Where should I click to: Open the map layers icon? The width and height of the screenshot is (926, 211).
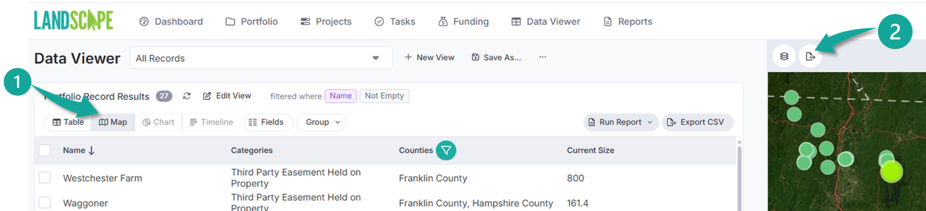coord(784,57)
